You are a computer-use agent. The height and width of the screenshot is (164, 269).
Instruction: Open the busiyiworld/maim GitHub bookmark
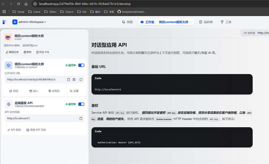132,12
